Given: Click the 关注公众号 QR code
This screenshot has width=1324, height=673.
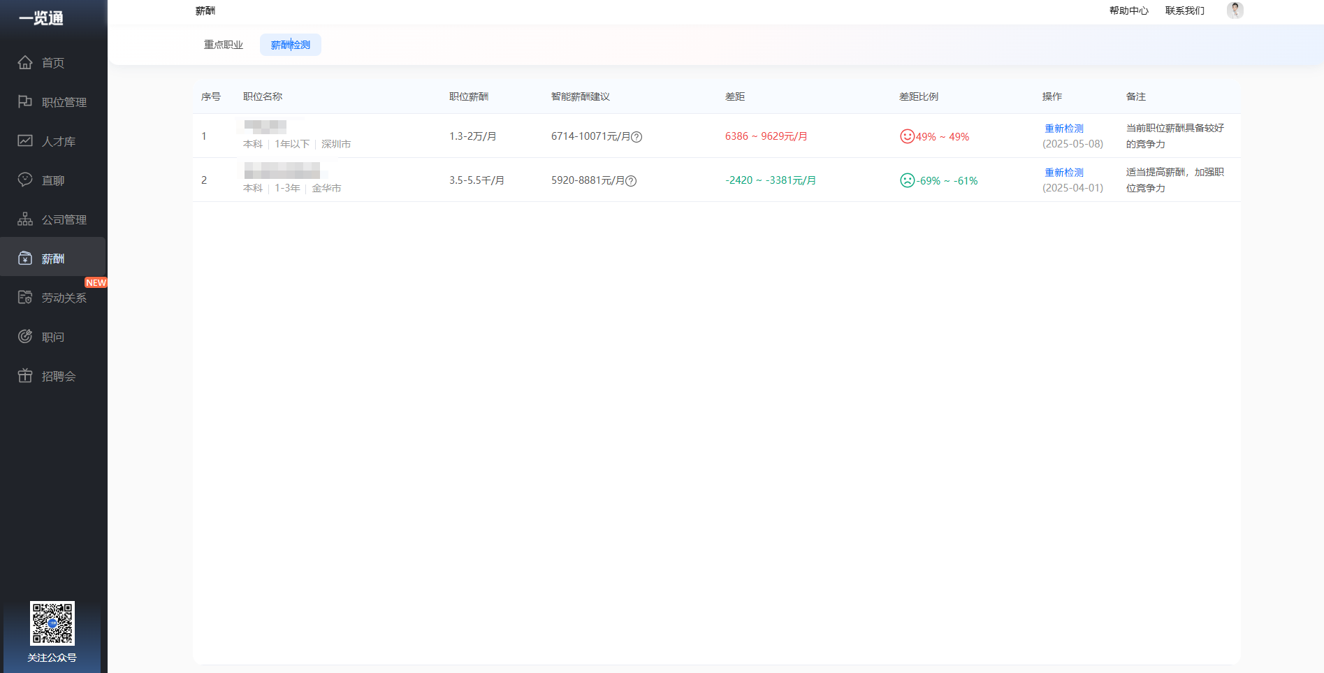Looking at the screenshot, I should click(x=52, y=623).
